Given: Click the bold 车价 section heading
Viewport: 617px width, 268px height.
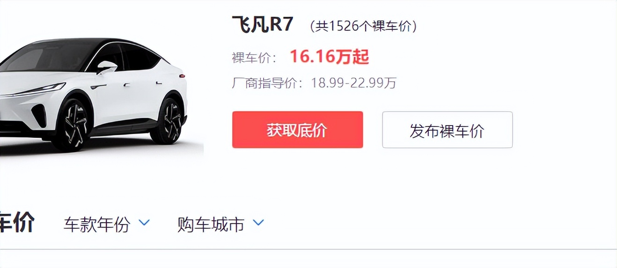Looking at the screenshot, I should pyautogui.click(x=17, y=223).
